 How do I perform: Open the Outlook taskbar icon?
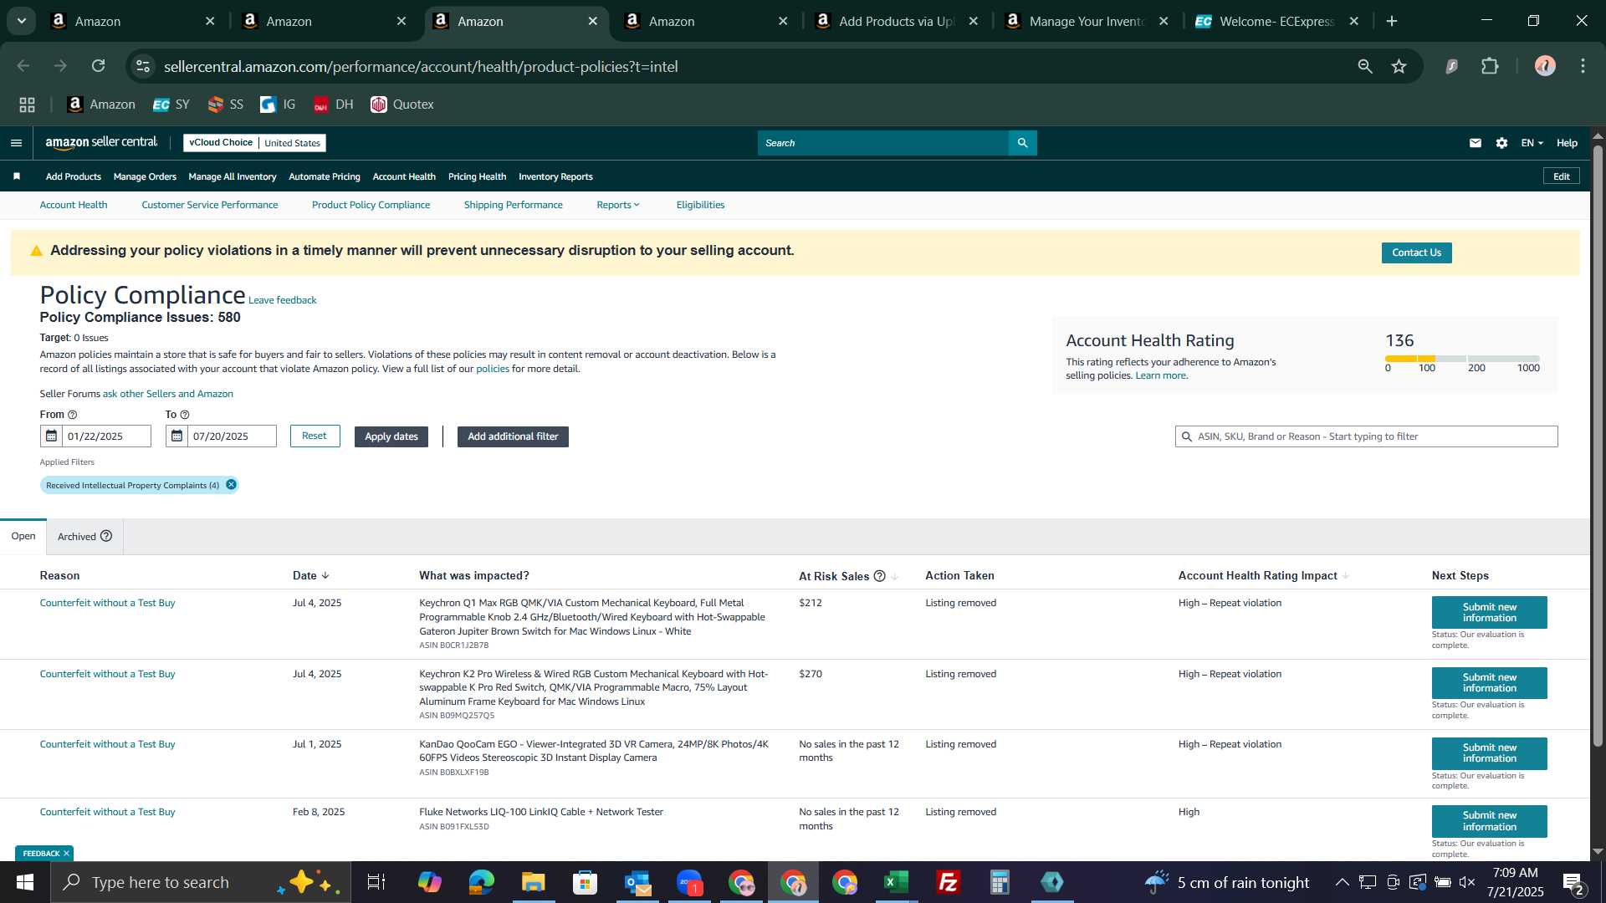637,882
